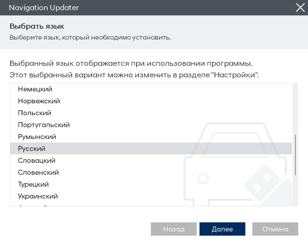
Task: Select Немецкий in the language list
Action: 35,89
